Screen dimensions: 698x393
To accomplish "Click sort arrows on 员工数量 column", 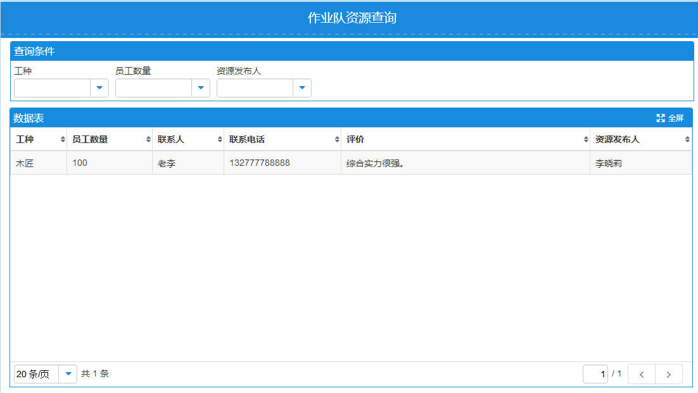I will pyautogui.click(x=148, y=139).
